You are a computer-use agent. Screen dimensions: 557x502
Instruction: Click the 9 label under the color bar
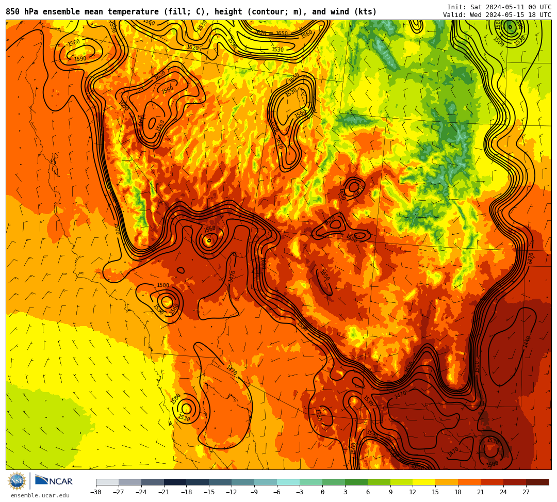tap(390, 492)
